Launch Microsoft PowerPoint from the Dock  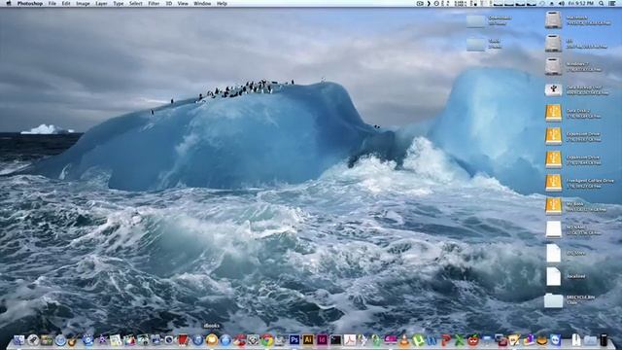445,340
